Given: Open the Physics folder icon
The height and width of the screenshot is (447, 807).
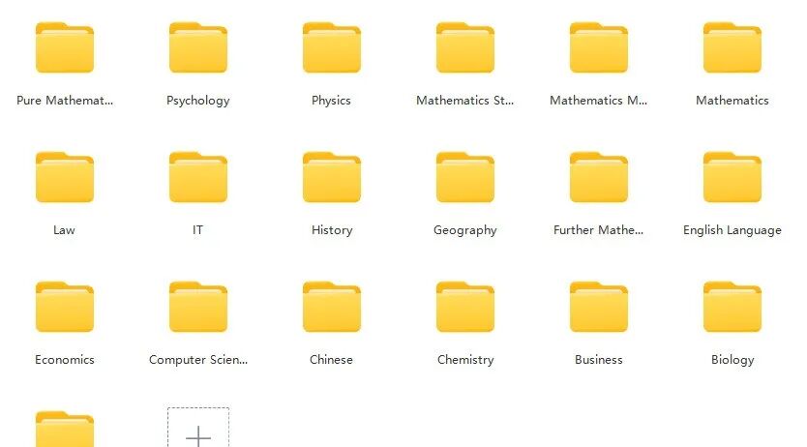Looking at the screenshot, I should [x=332, y=47].
